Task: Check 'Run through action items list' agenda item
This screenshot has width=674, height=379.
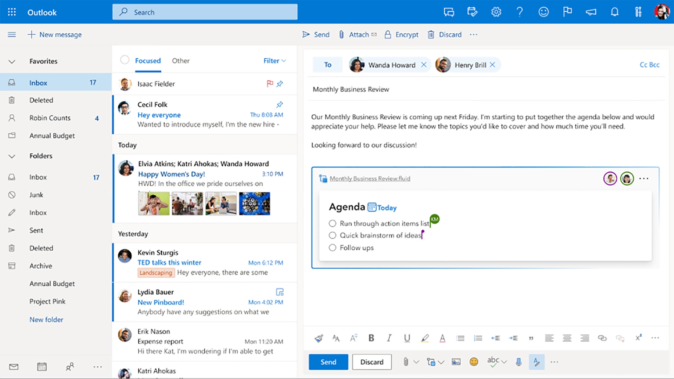Action: (332, 224)
